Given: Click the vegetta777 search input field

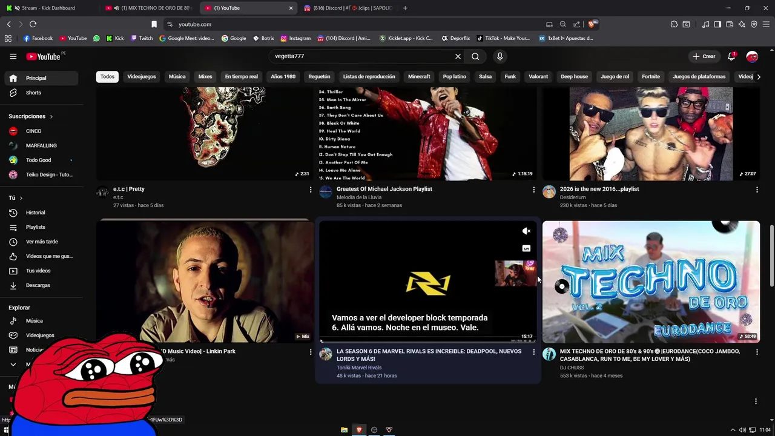Looking at the screenshot, I should coord(362,56).
